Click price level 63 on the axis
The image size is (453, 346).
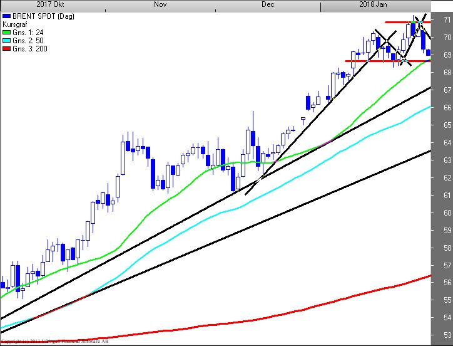click(447, 160)
